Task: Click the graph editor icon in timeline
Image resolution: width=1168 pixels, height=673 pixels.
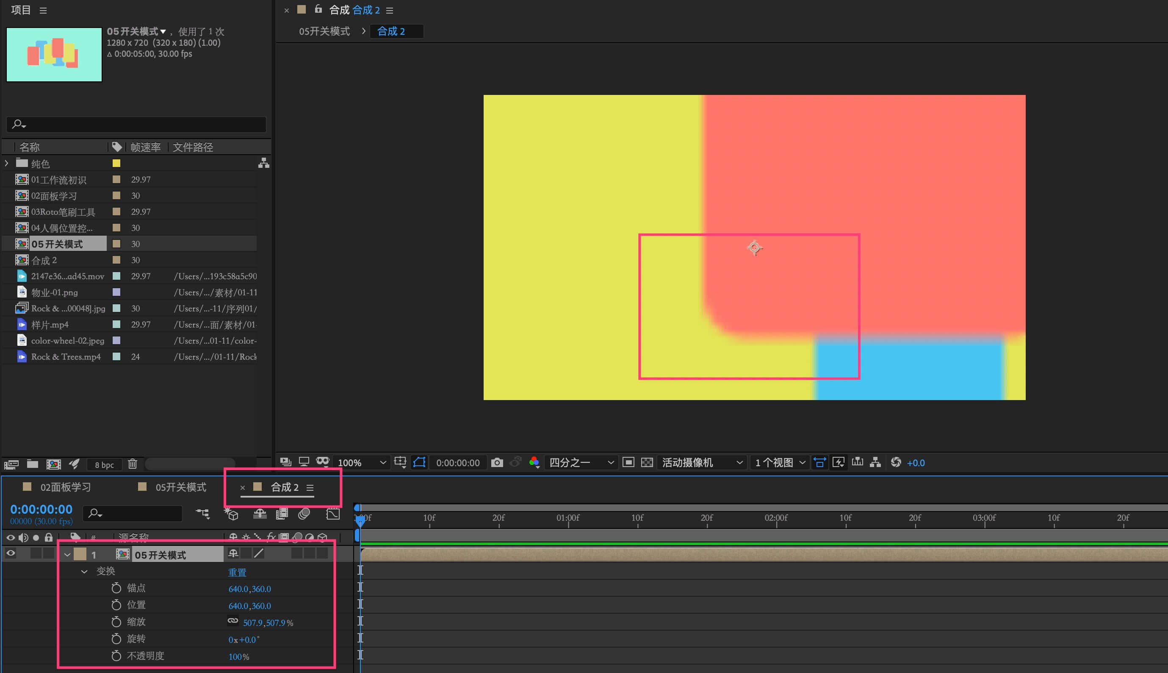Action: 332,514
